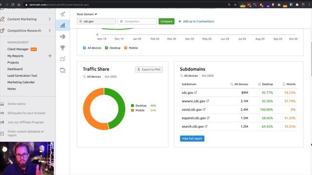
Task: Expand the Content Marketing menu chevron
Action: [x=50, y=19]
